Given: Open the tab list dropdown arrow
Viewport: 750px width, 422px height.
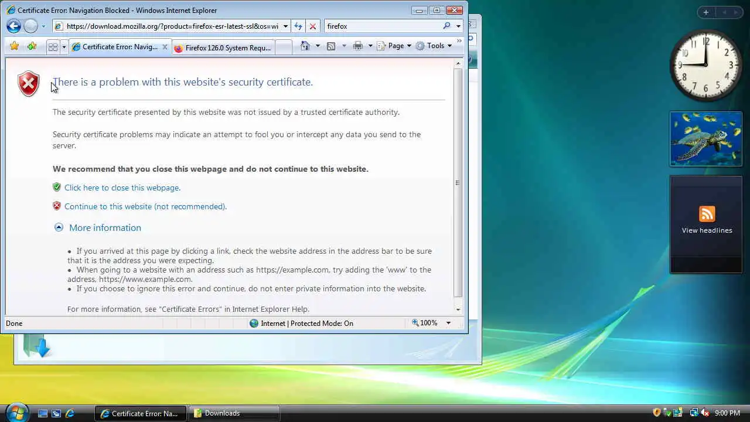Looking at the screenshot, I should [x=64, y=47].
